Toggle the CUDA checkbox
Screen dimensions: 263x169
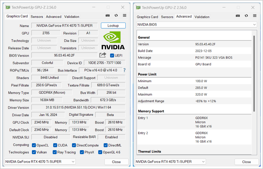click(x=55, y=145)
